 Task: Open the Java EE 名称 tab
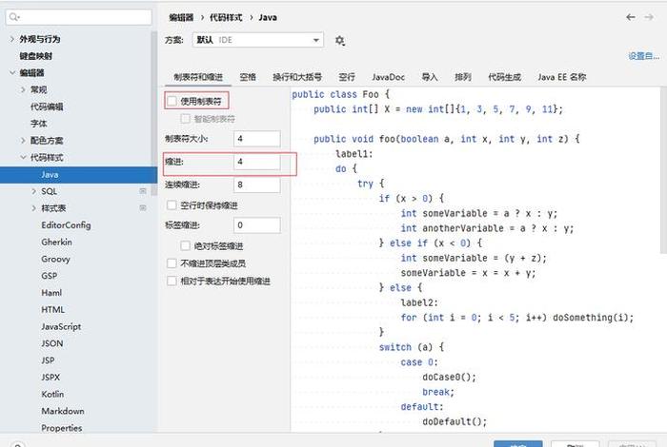(x=562, y=77)
